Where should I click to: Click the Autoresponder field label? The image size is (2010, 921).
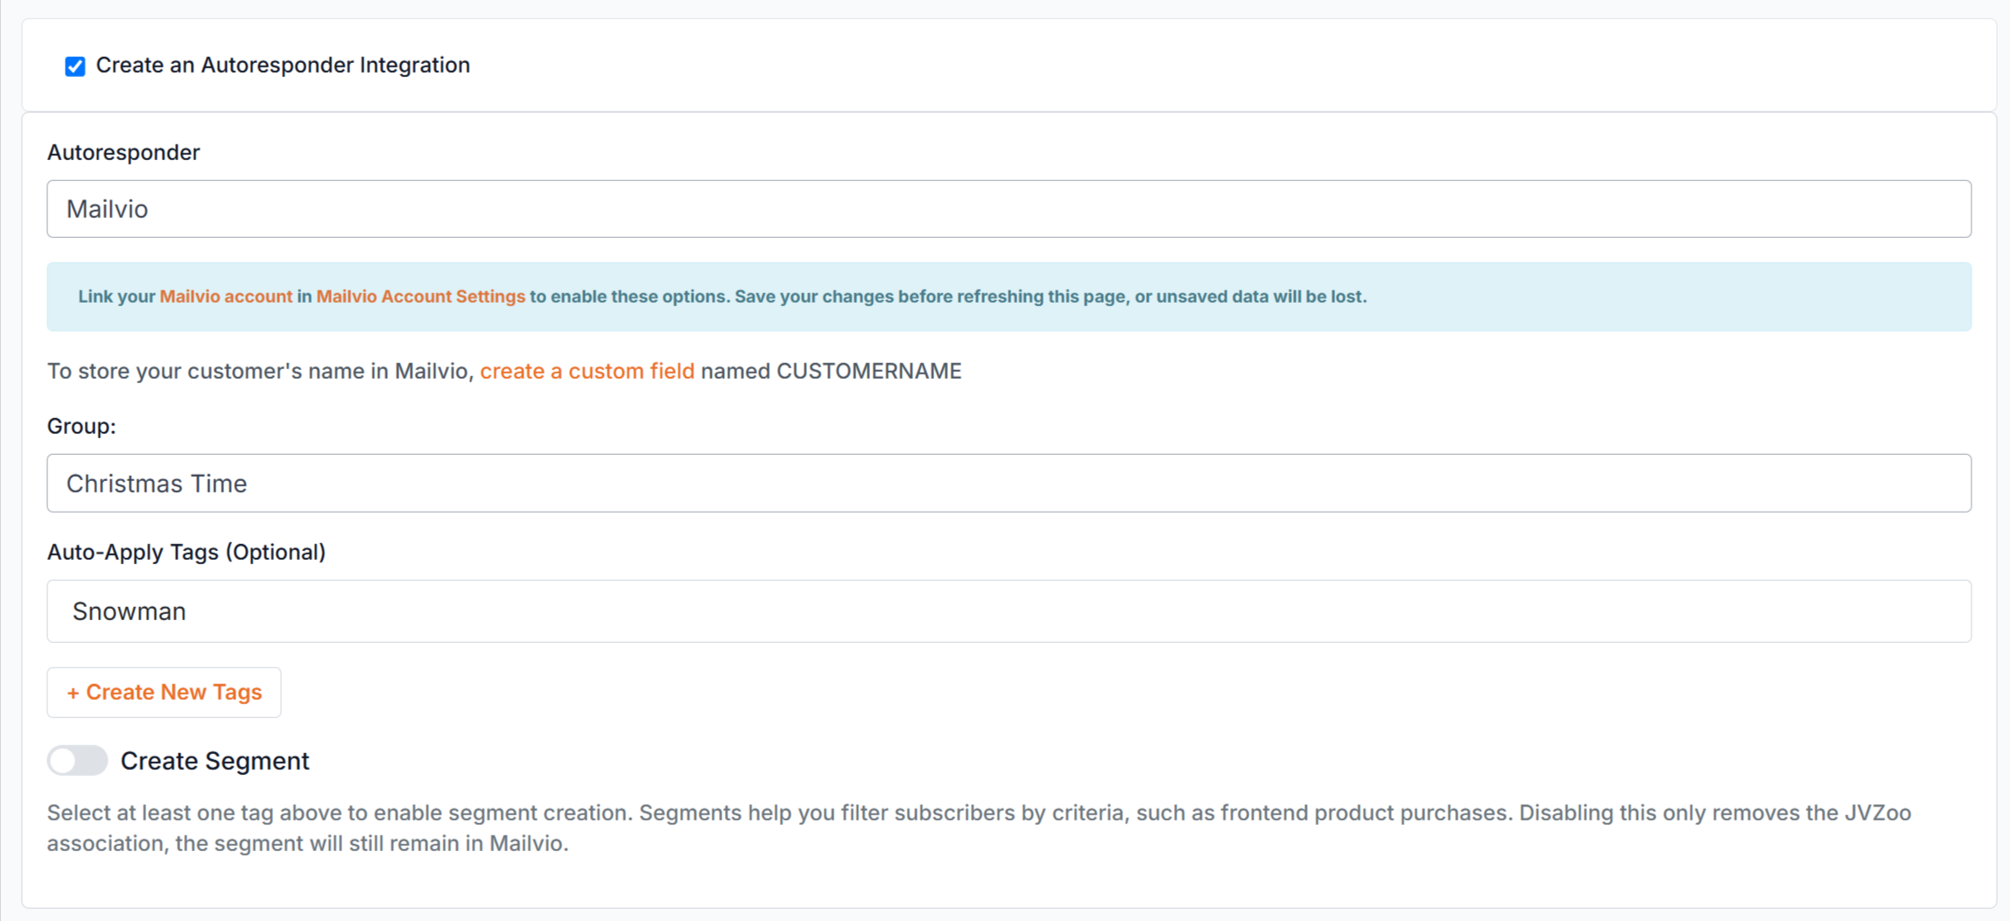click(x=123, y=152)
